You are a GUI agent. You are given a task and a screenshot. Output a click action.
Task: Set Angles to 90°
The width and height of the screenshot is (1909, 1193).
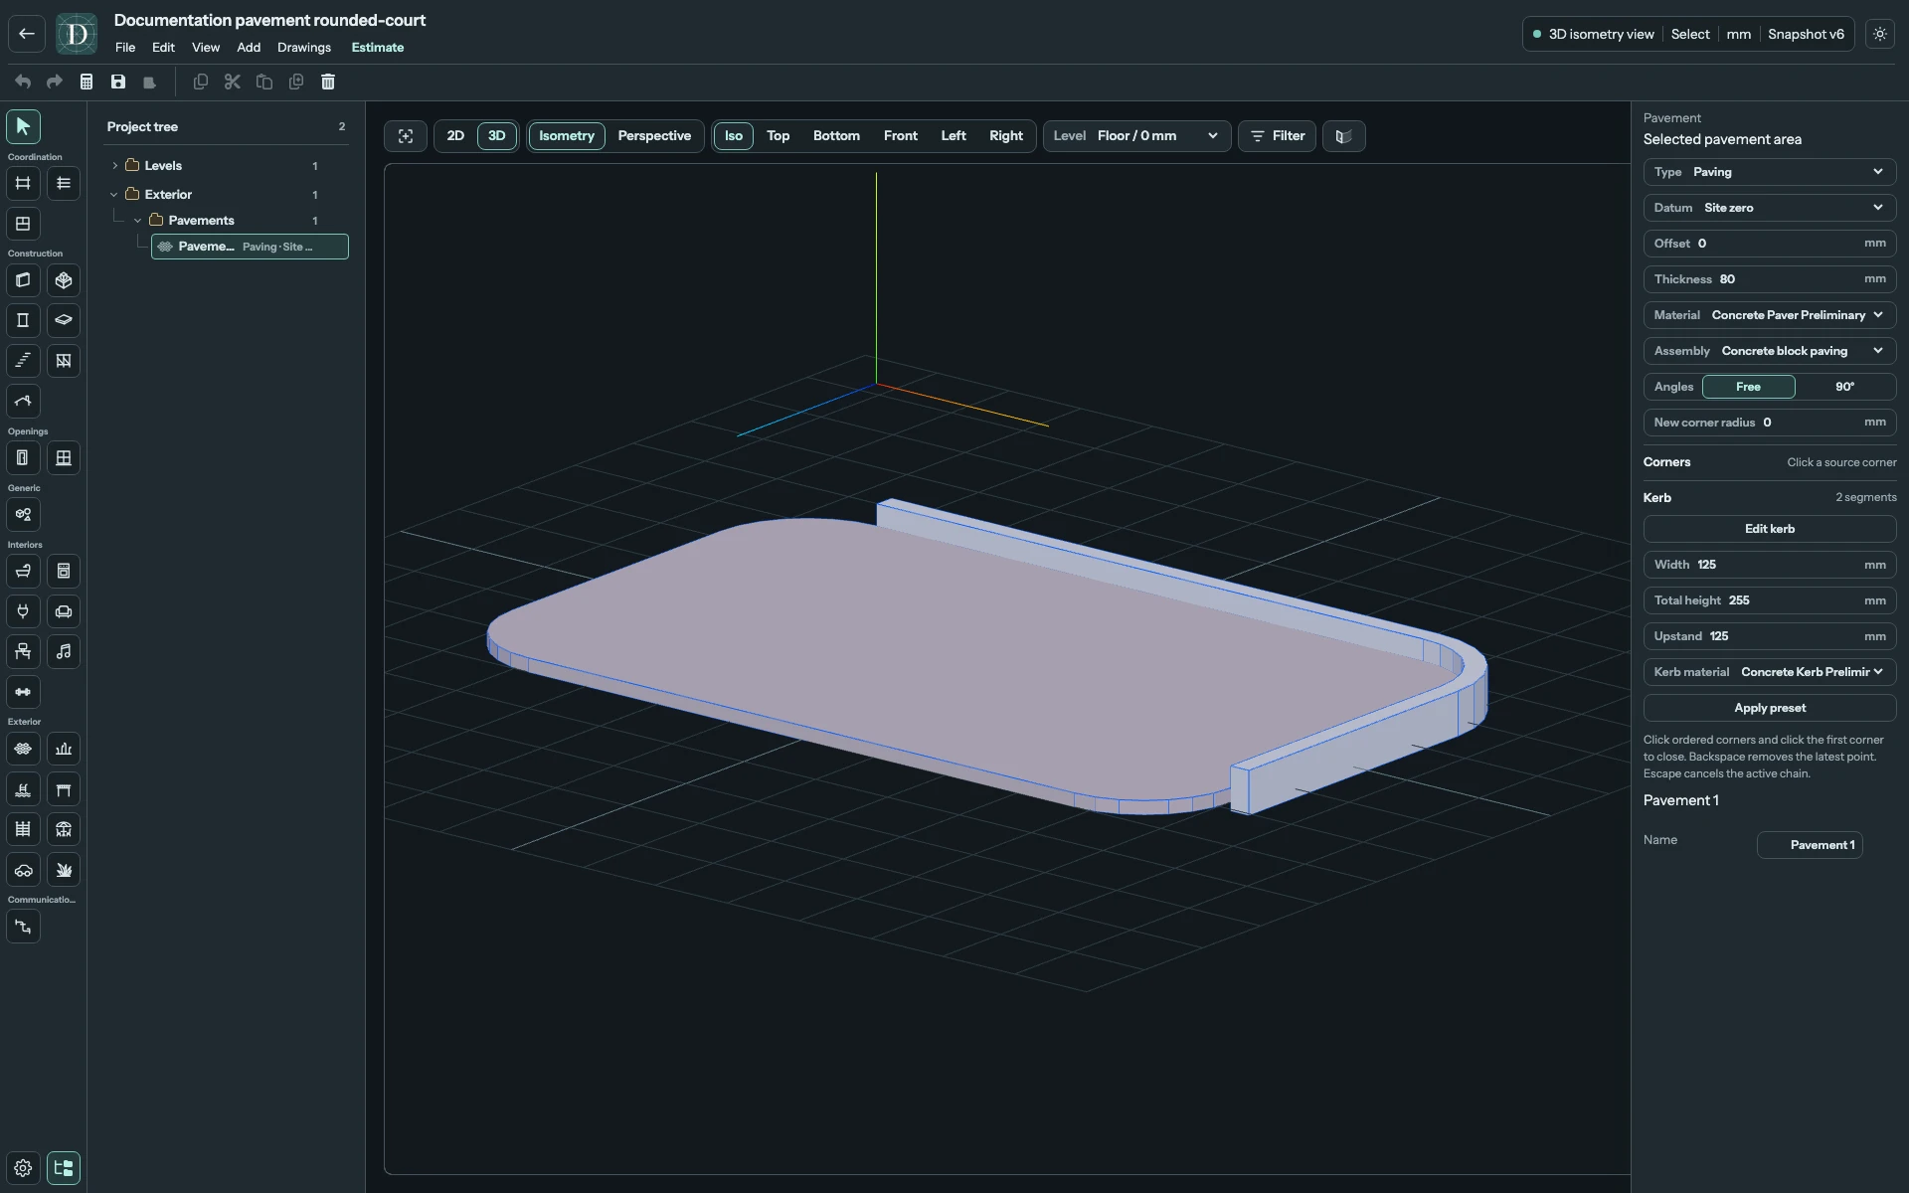[1844, 387]
